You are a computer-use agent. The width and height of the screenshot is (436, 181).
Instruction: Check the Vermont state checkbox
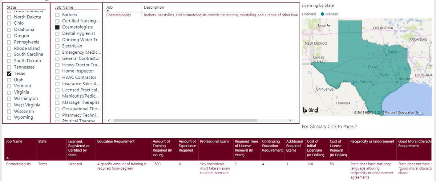pyautogui.click(x=9, y=86)
